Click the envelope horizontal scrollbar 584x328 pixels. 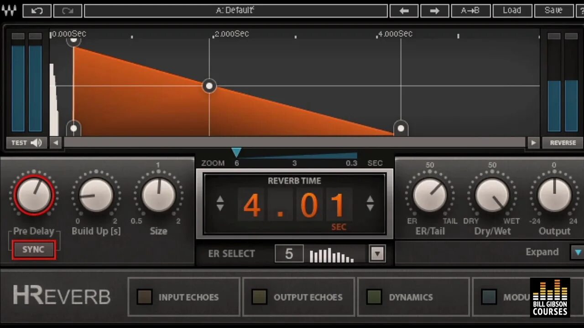tap(295, 143)
